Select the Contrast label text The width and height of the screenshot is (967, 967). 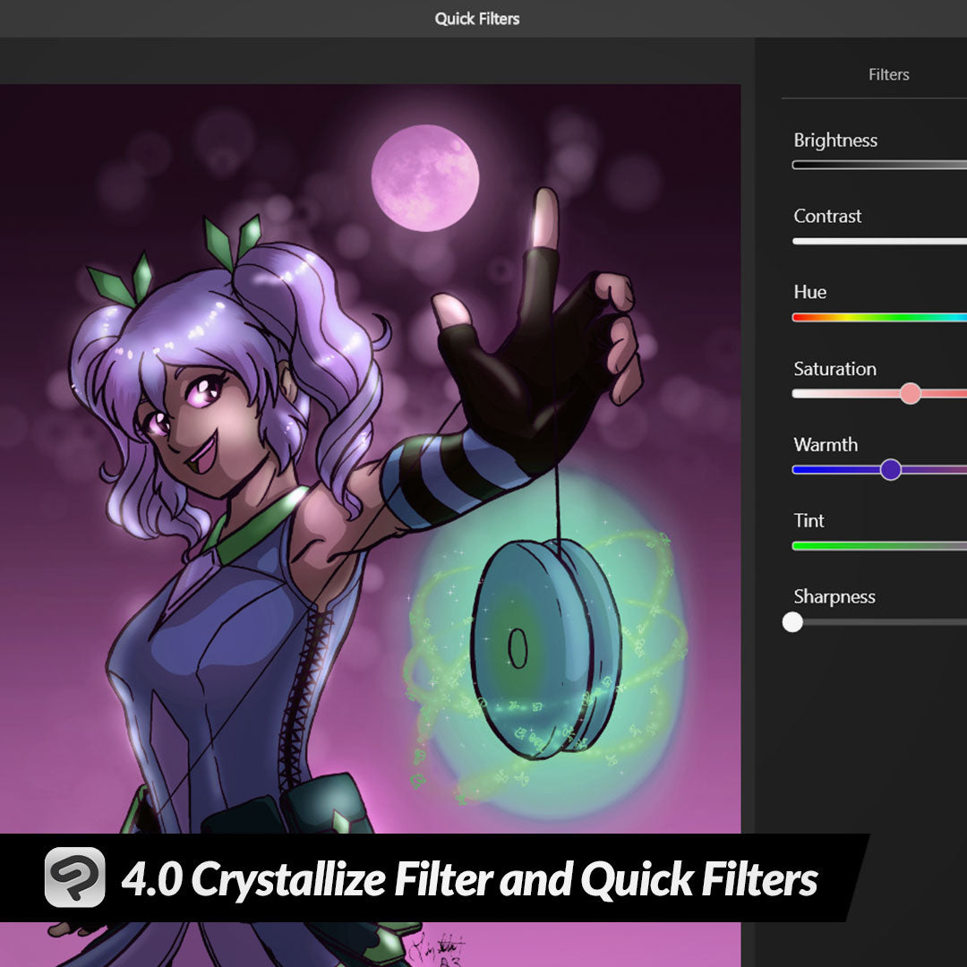pyautogui.click(x=827, y=217)
